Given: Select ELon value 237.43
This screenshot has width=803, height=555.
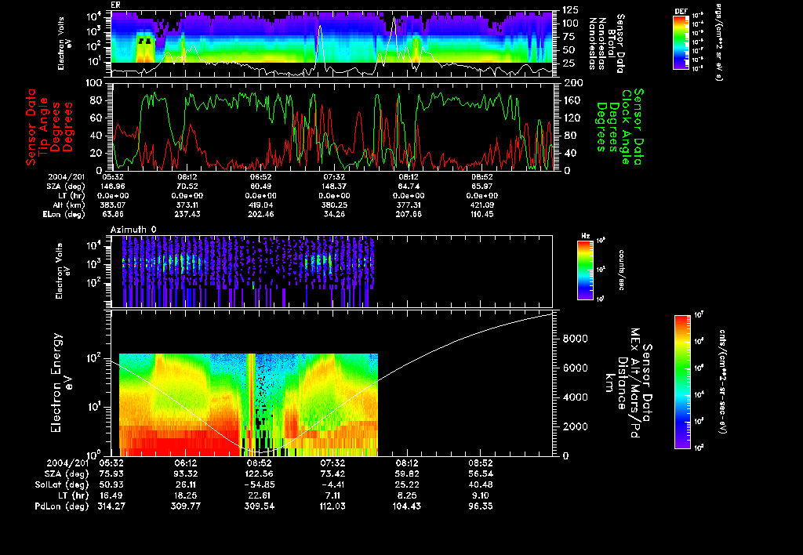Looking at the screenshot, I should tap(187, 214).
